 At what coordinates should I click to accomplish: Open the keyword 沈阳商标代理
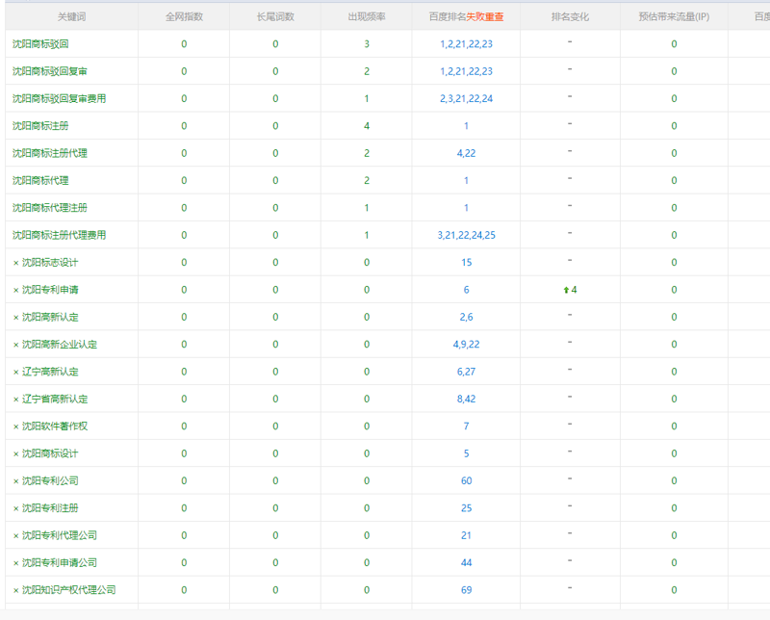point(40,180)
